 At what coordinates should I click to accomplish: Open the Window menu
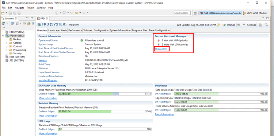[41, 8]
